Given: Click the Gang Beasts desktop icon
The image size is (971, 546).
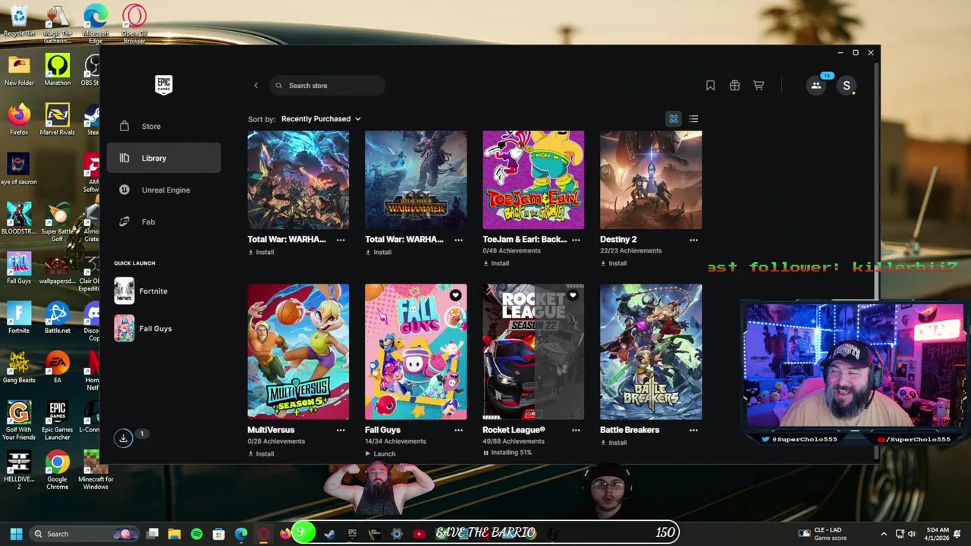Looking at the screenshot, I should pos(19,368).
